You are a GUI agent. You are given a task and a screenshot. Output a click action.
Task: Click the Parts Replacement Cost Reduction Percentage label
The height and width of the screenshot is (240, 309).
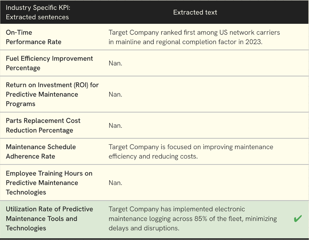[43, 125]
